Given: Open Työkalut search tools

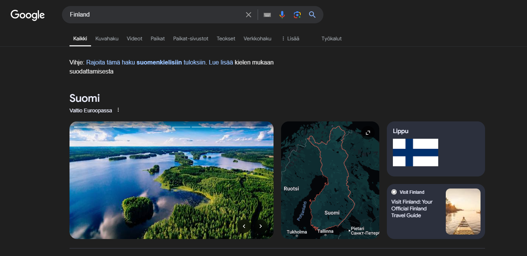Looking at the screenshot, I should pyautogui.click(x=332, y=38).
